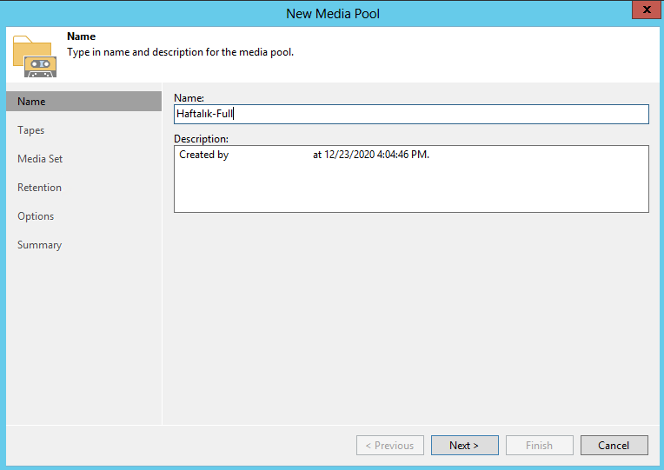
Task: Close the New Media Pool dialog window
Action: pyautogui.click(x=643, y=11)
